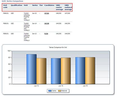117x97 pixels.
Task: Click the Unit code column header
Action: coord(5,6)
